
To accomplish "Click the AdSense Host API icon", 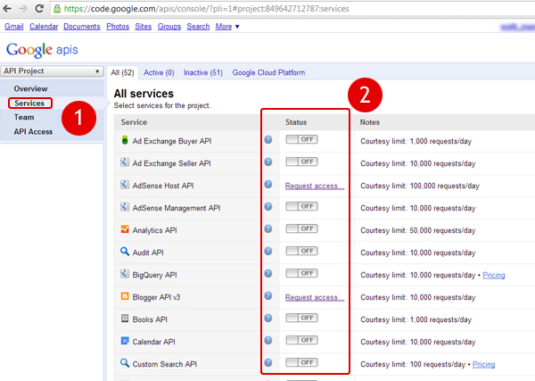I will tap(125, 185).
